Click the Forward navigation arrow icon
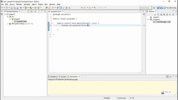 tap(103, 8)
